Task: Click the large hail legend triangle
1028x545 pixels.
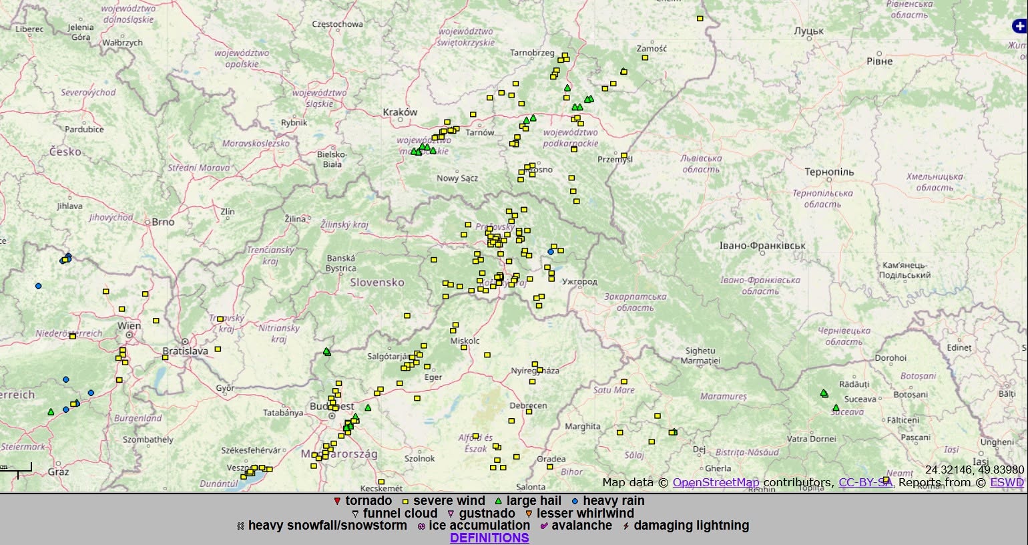Action: 498,501
